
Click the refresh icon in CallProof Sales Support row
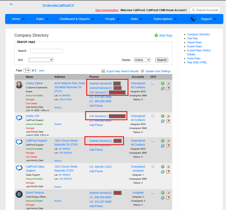163,172
